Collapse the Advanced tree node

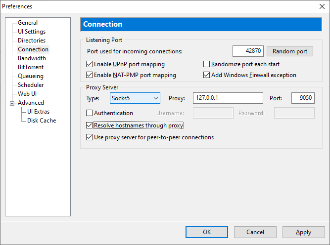click(x=12, y=103)
